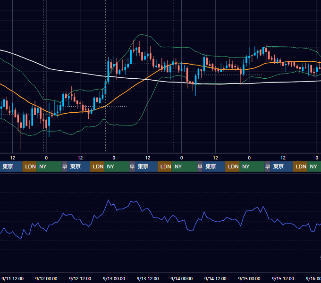Screen dimensions: 321x283
Task: Click the 9/14 12:00 date label
Action: tap(215, 278)
